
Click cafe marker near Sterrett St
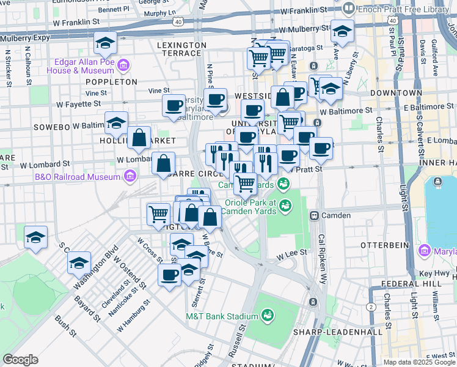click(170, 276)
